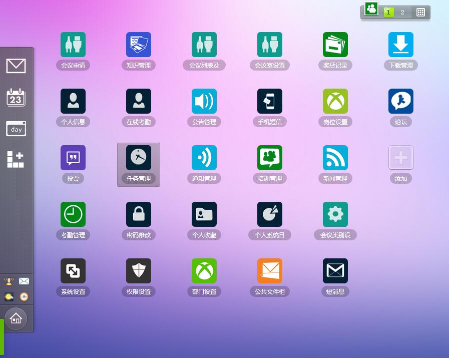
Task: Open the 论坛 forum icon
Action: (x=401, y=101)
